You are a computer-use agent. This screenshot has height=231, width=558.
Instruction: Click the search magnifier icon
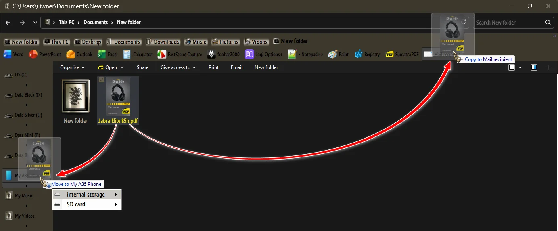pyautogui.click(x=548, y=23)
